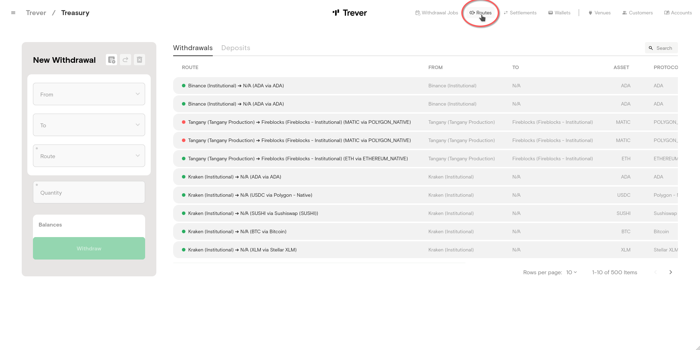Go to next page with right chevron
Viewport: 700px width, 350px height.
click(671, 272)
